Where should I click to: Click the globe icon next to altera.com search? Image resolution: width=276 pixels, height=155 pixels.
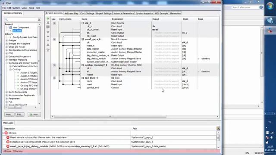(x=261, y=7)
